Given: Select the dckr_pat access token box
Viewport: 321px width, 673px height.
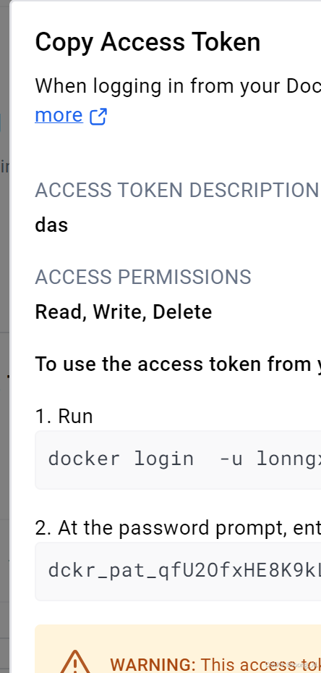Looking at the screenshot, I should [178, 572].
